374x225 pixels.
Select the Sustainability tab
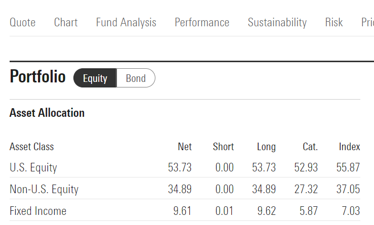tap(277, 22)
